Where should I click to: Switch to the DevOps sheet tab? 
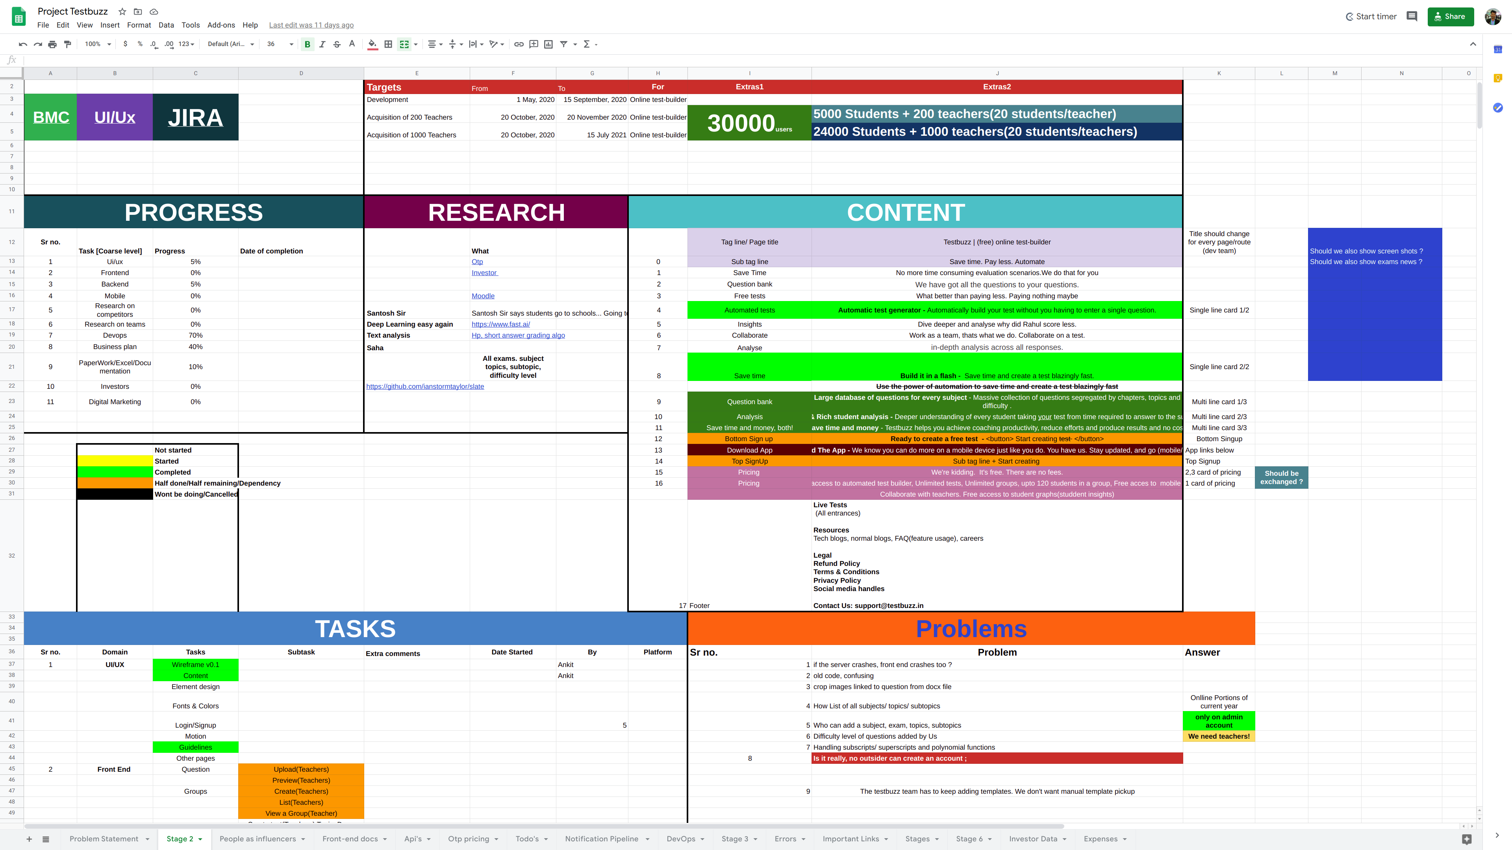[680, 839]
